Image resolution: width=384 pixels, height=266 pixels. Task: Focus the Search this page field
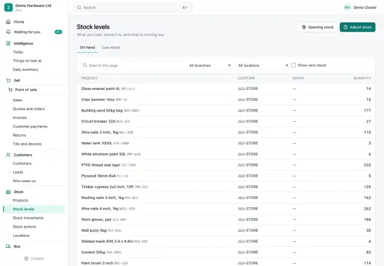point(132,65)
